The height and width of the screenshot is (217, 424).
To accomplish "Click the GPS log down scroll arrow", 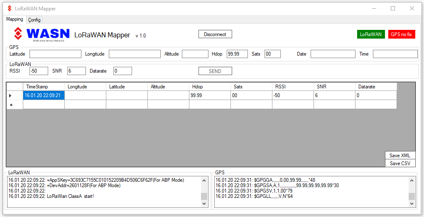I will (412, 204).
